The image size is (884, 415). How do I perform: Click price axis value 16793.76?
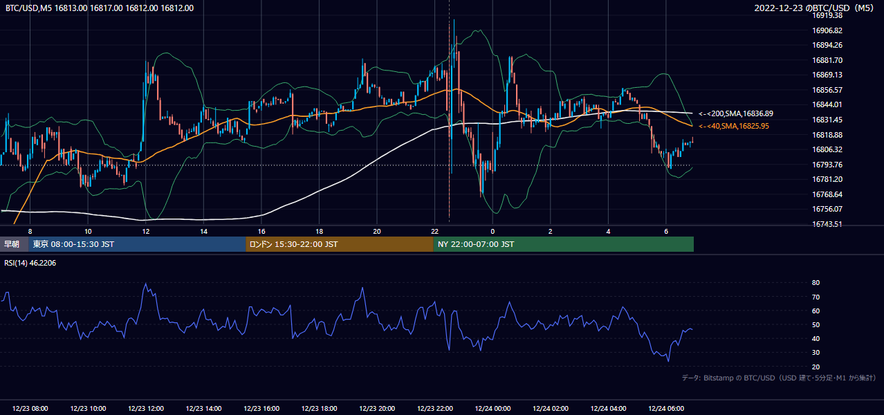[827, 165]
